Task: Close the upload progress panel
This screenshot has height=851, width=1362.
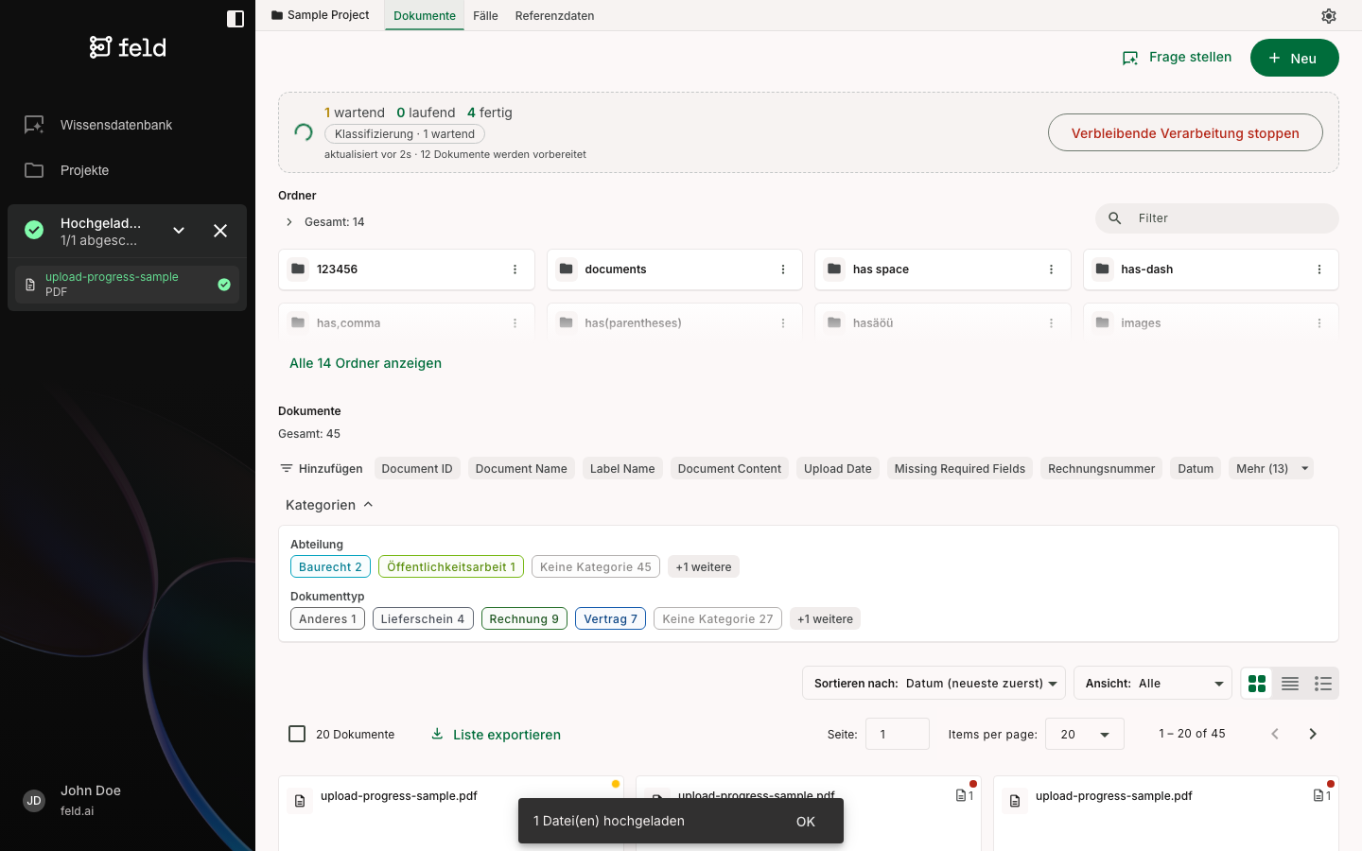Action: click(220, 231)
